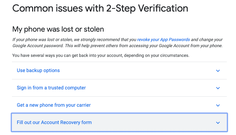Click chevron in Sign in from trusted computer row
The height and width of the screenshot is (135, 236).
click(x=218, y=88)
